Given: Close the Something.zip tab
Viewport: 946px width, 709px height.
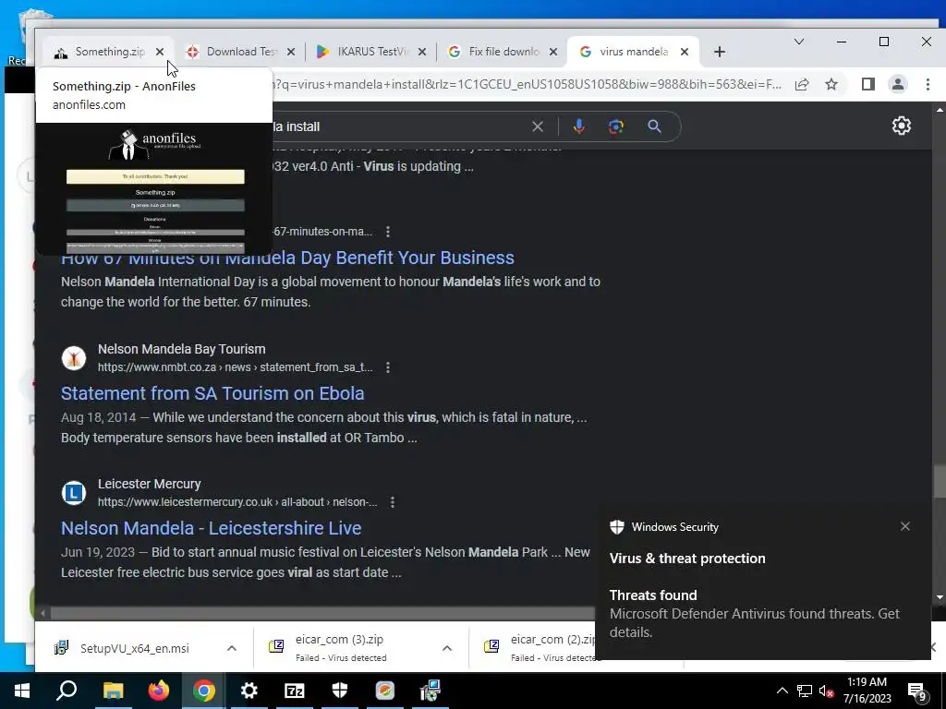Looking at the screenshot, I should click(160, 52).
